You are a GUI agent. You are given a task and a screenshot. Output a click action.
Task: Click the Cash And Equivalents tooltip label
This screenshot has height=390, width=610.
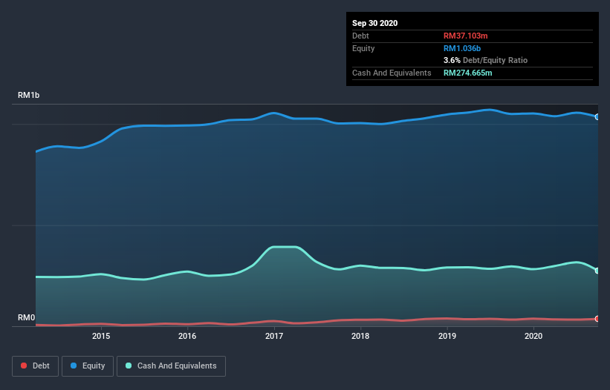pos(392,73)
